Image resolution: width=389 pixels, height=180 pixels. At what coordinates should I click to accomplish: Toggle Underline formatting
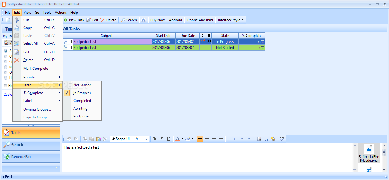click(168, 139)
